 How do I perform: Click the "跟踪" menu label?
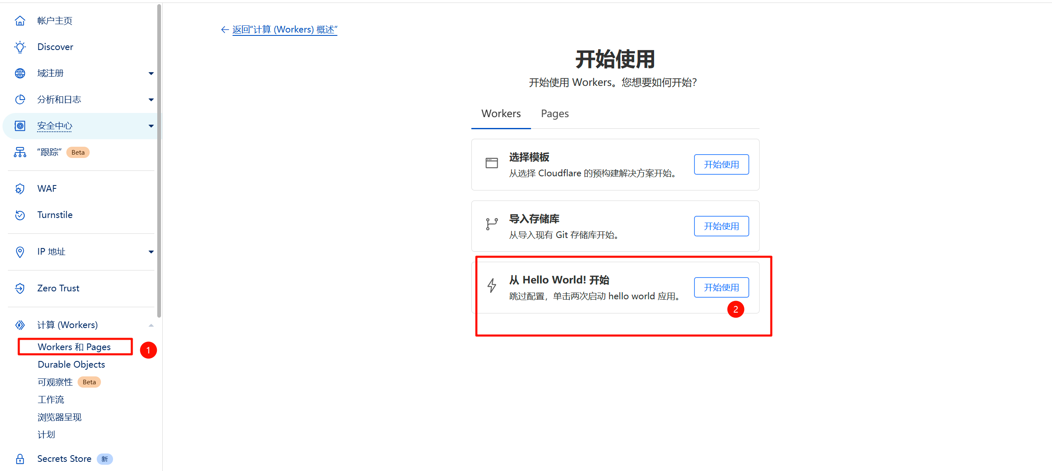click(x=50, y=152)
